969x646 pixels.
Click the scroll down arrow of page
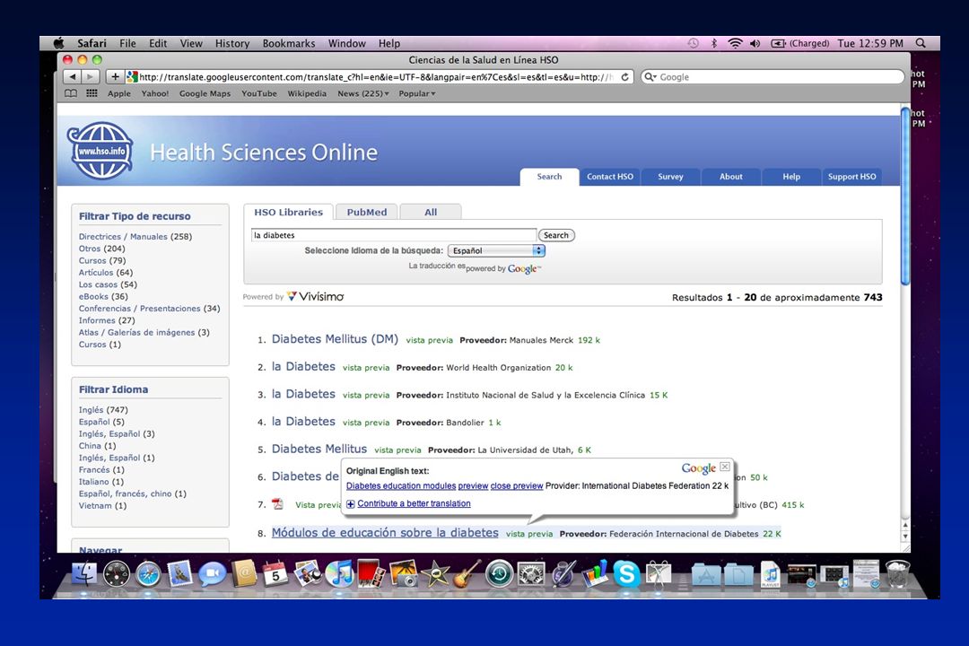point(905,537)
